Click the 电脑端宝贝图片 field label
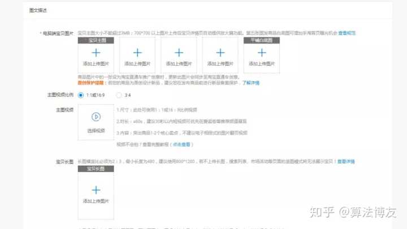The height and width of the screenshot is (229, 407). click(x=58, y=33)
